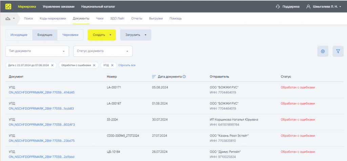
Task: Click the Поддержка headset icon
Action: coord(278,6)
